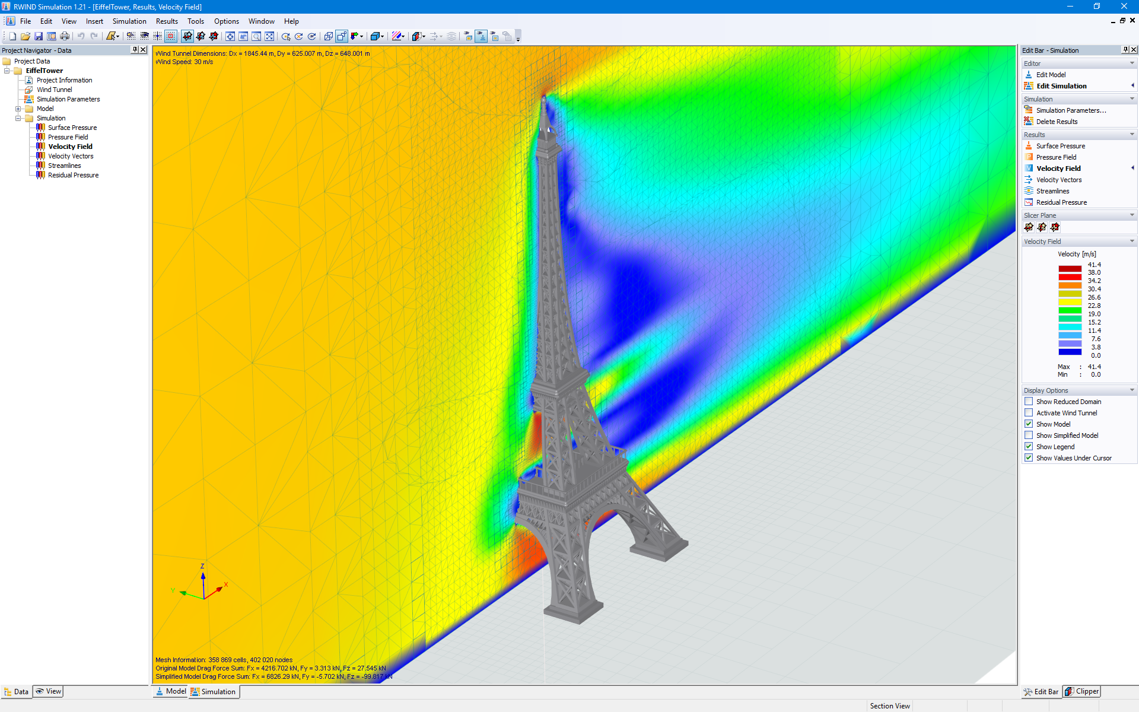1139x712 pixels.
Task: Pin the Edit Bar Simulation panel
Action: tap(1125, 50)
